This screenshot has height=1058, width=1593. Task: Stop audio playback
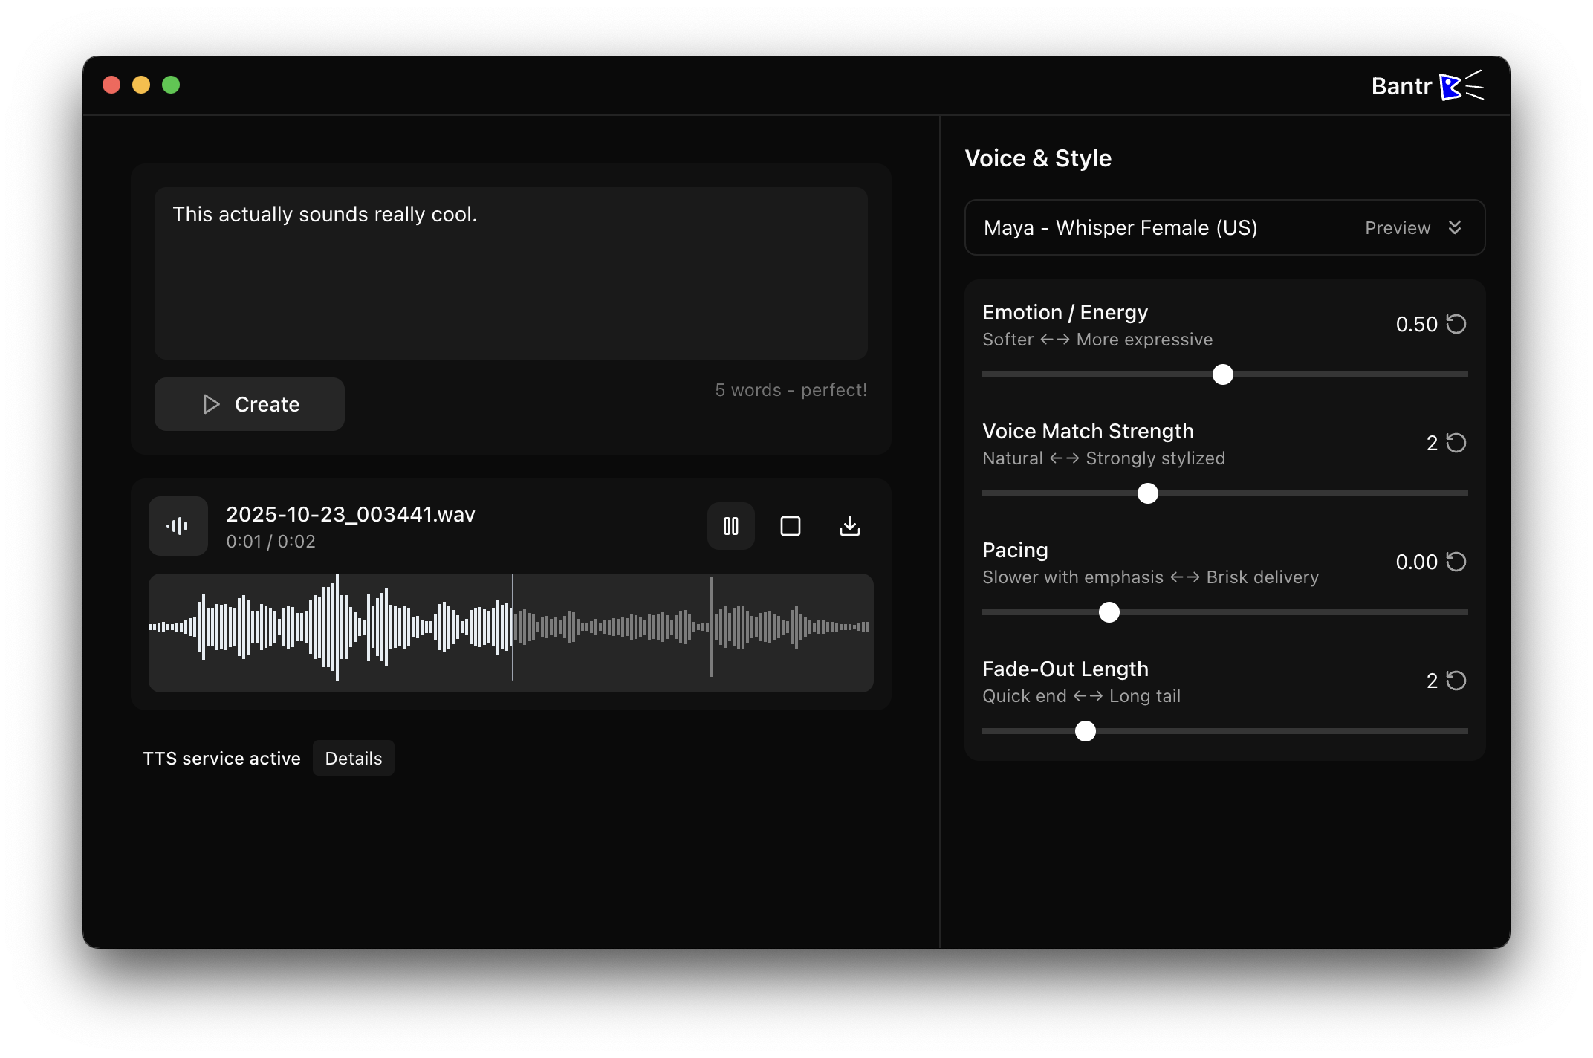click(790, 526)
